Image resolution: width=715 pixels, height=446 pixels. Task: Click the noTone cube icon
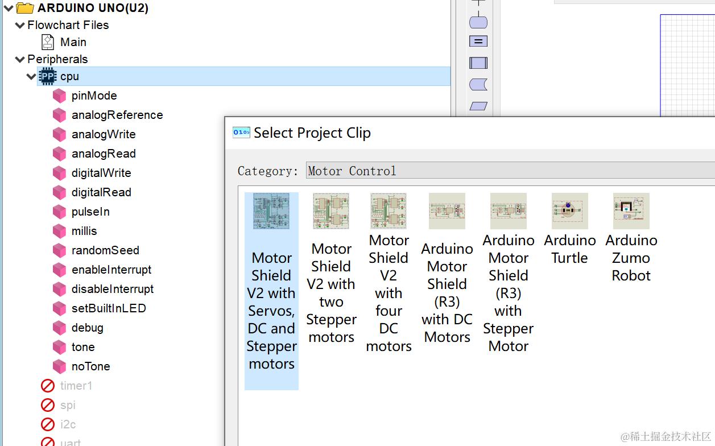60,367
